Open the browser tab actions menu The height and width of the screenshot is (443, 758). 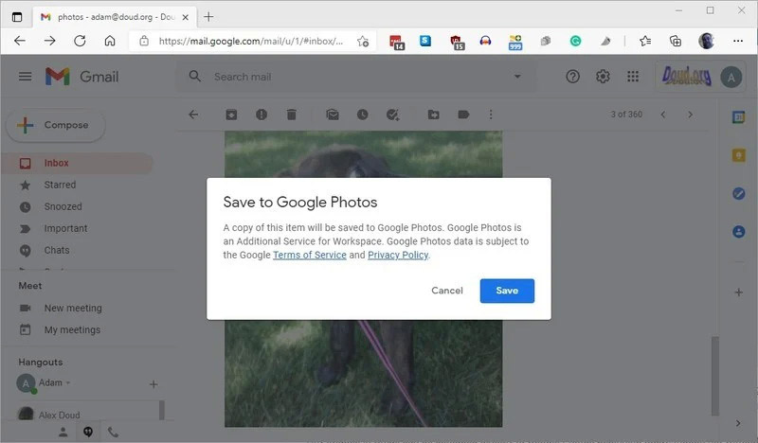(17, 17)
